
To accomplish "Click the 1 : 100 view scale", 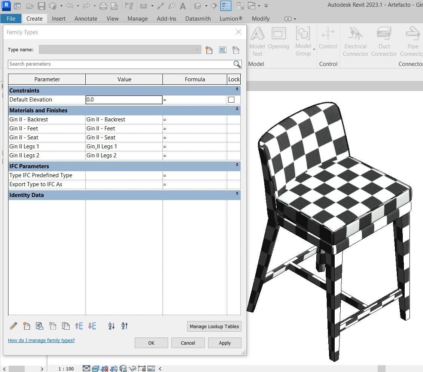I will [x=66, y=369].
